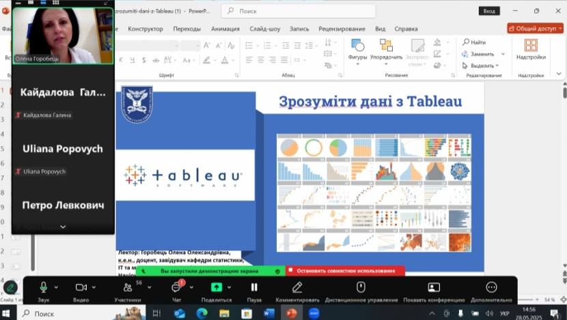Screen dimensions: 567x320
Task: Pause screen sharing with Пауза
Action: pos(254,287)
